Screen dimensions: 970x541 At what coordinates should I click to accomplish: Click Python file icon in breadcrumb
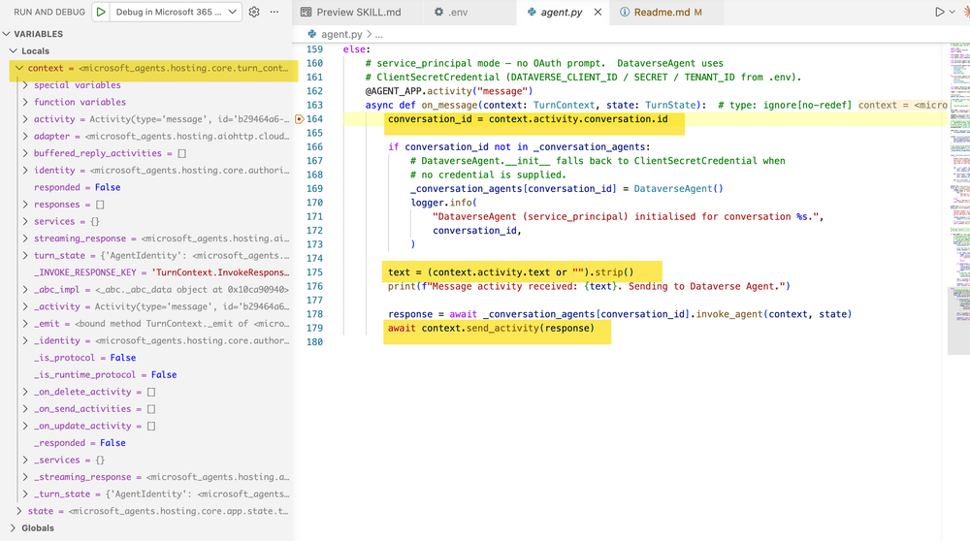coord(311,34)
